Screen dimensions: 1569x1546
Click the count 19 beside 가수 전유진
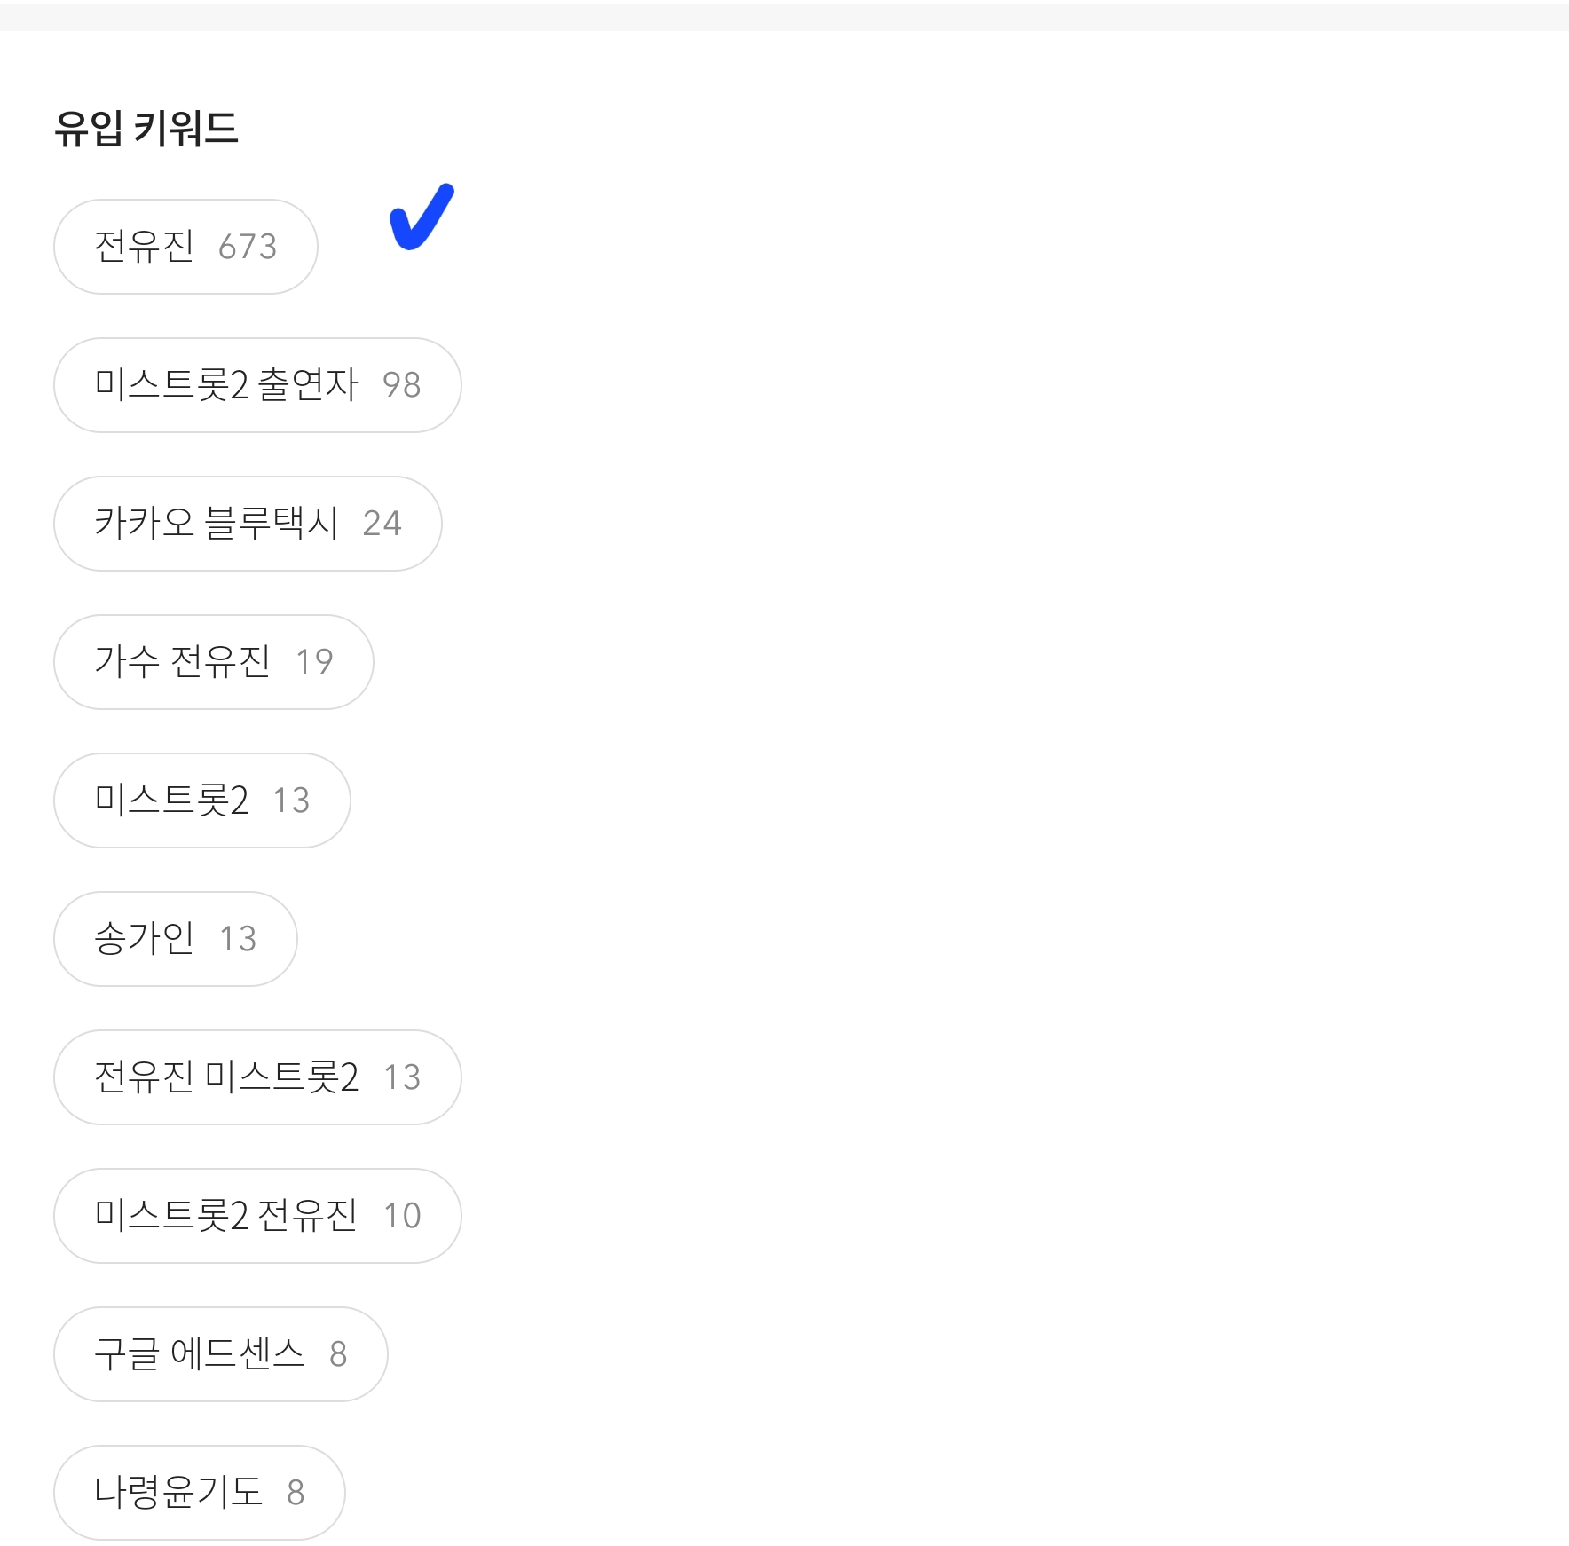tap(314, 662)
